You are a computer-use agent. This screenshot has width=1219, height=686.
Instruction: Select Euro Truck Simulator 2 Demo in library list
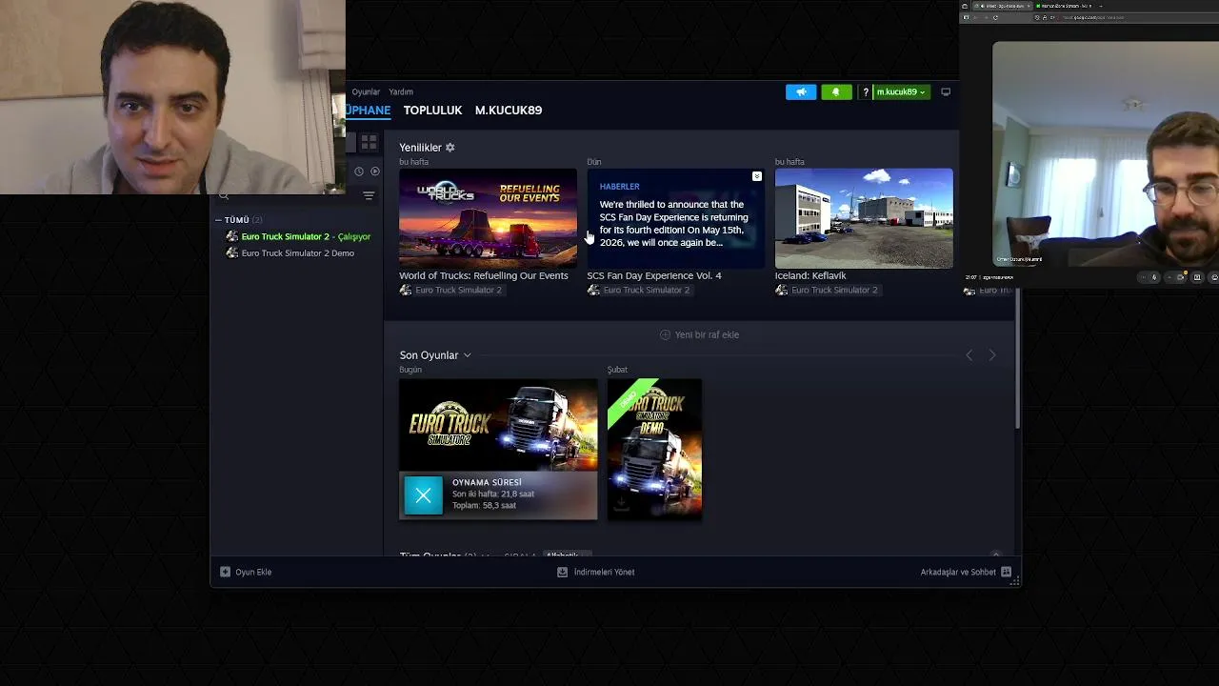pos(297,253)
